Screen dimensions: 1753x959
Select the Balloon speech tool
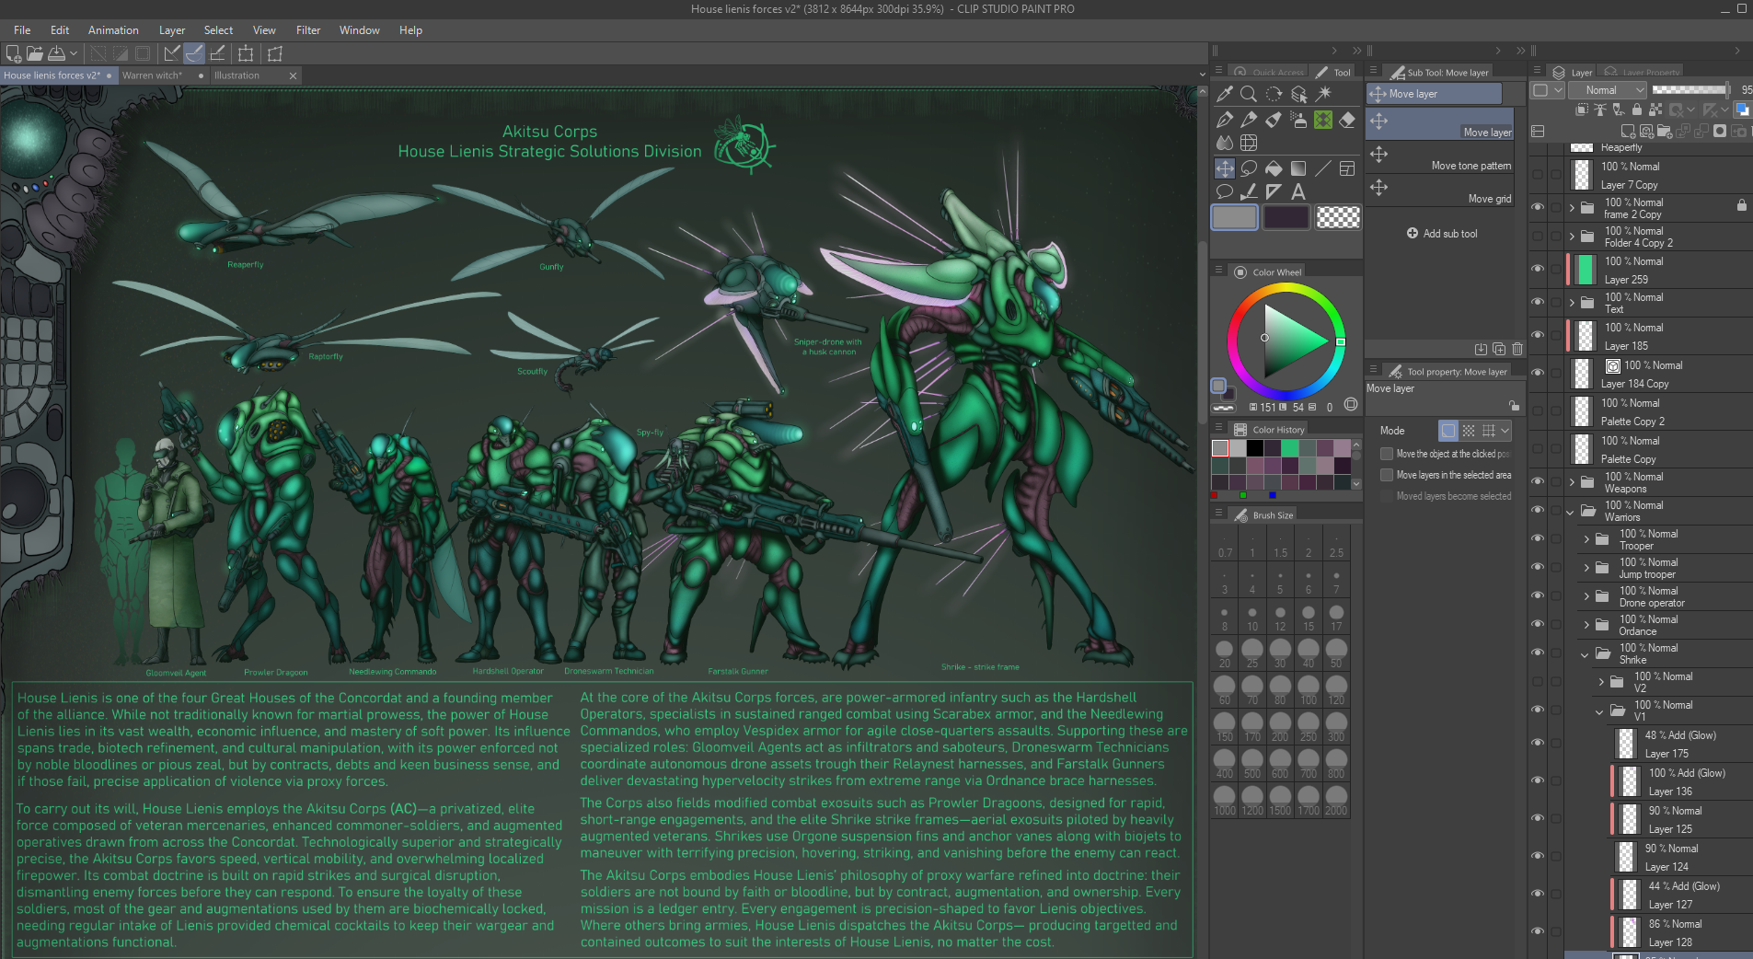[1224, 191]
